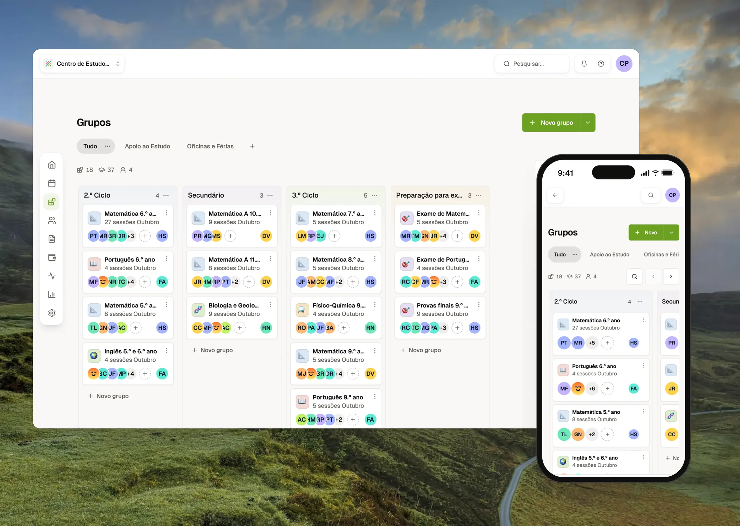Screen dimensions: 740x526
Task: Open the help question mark icon
Action: click(x=601, y=63)
